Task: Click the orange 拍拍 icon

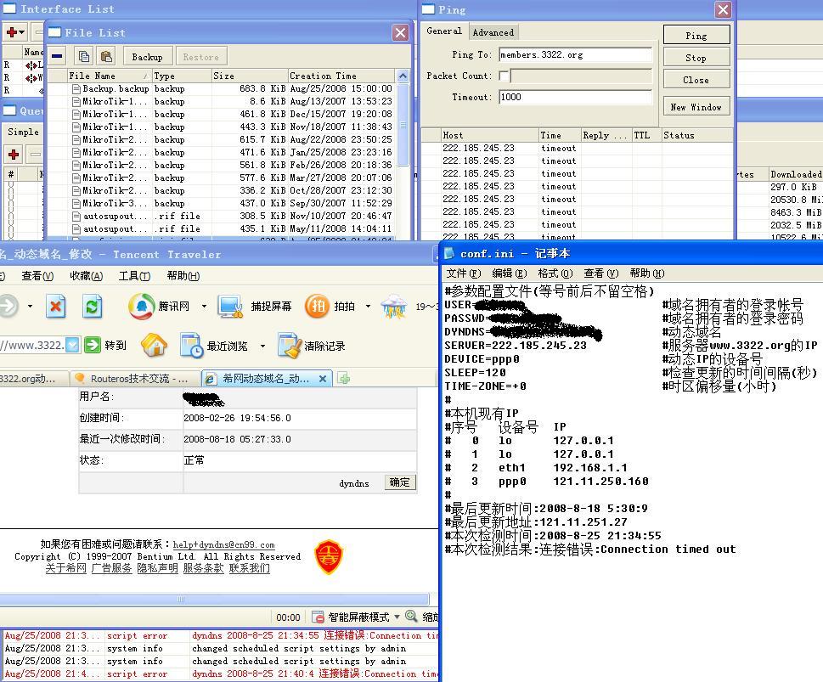Action: coord(318,306)
